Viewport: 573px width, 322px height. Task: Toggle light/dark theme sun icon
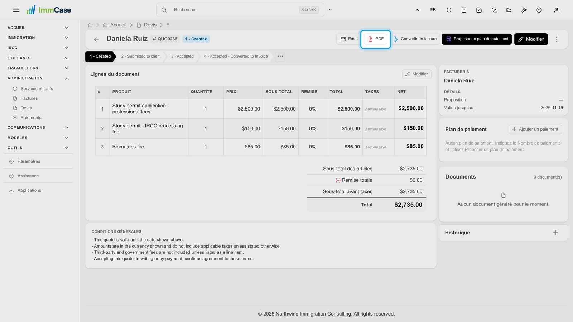449,10
